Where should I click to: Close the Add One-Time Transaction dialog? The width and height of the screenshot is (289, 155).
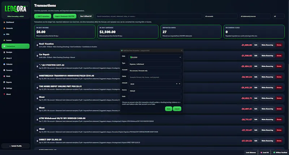tap(181, 50)
